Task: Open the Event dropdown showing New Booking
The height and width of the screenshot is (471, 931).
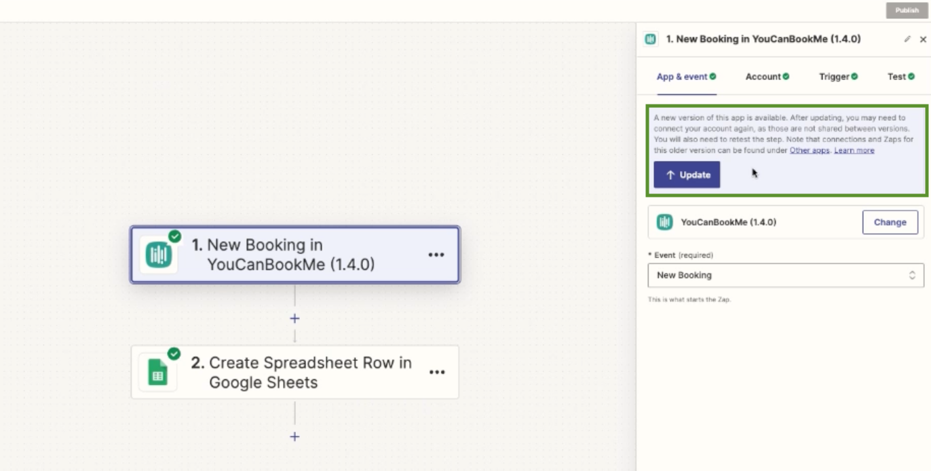Action: (786, 275)
